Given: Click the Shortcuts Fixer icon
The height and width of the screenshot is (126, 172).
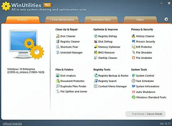Looking at the screenshot, I should point(58,47).
